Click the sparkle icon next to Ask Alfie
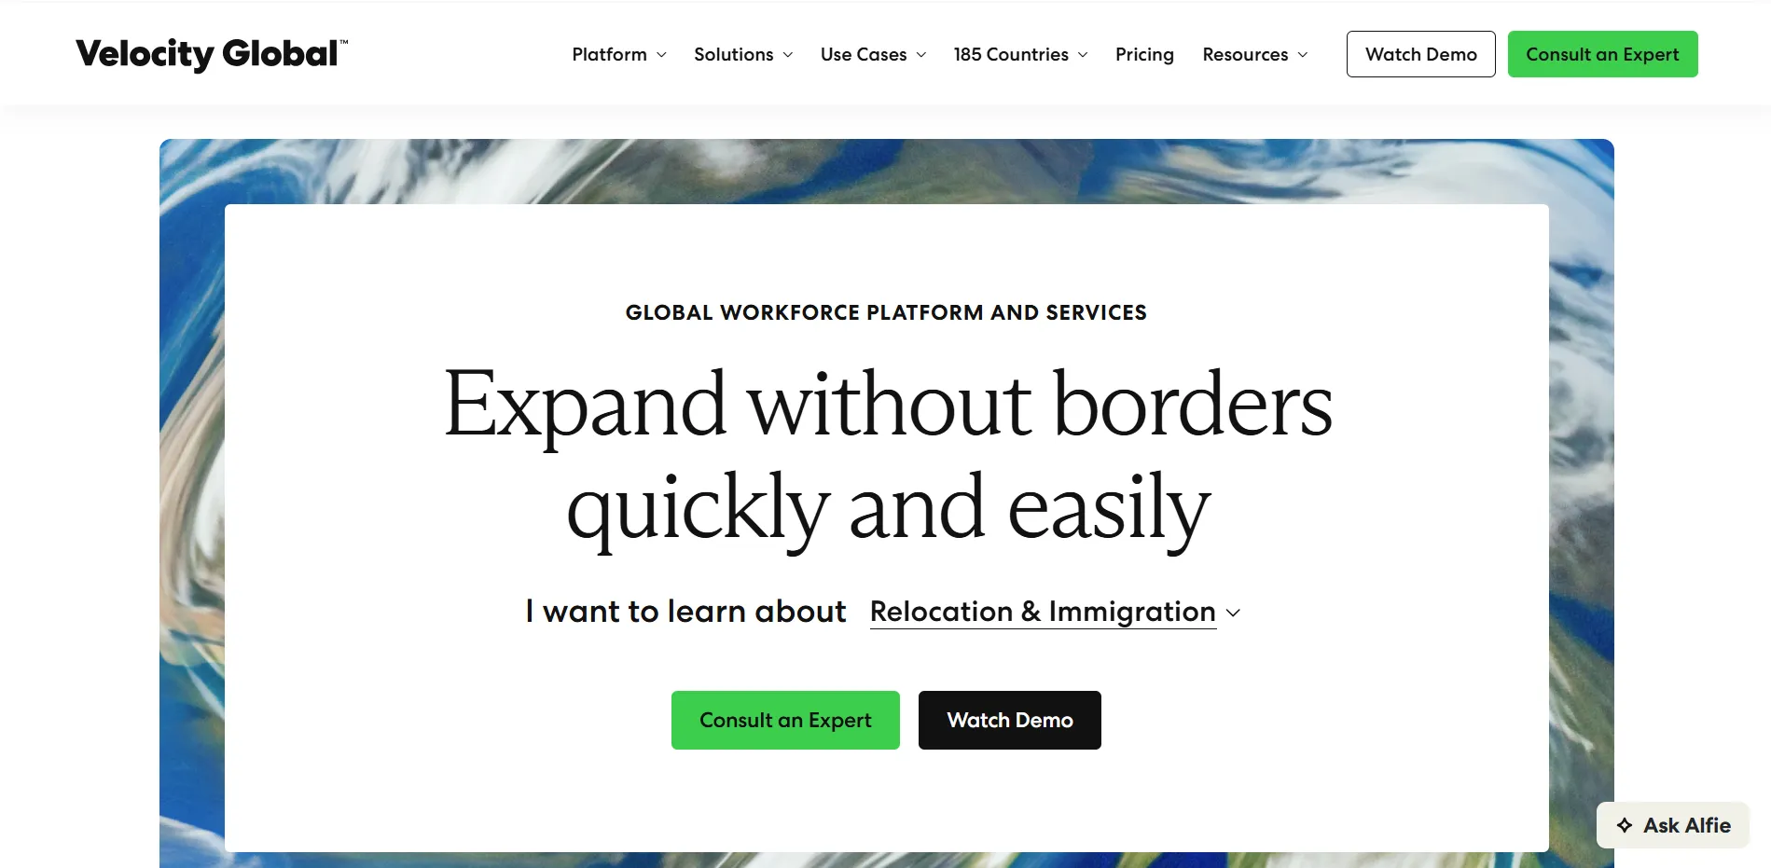 (1626, 825)
